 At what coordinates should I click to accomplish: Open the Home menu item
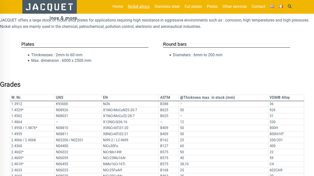118,7
